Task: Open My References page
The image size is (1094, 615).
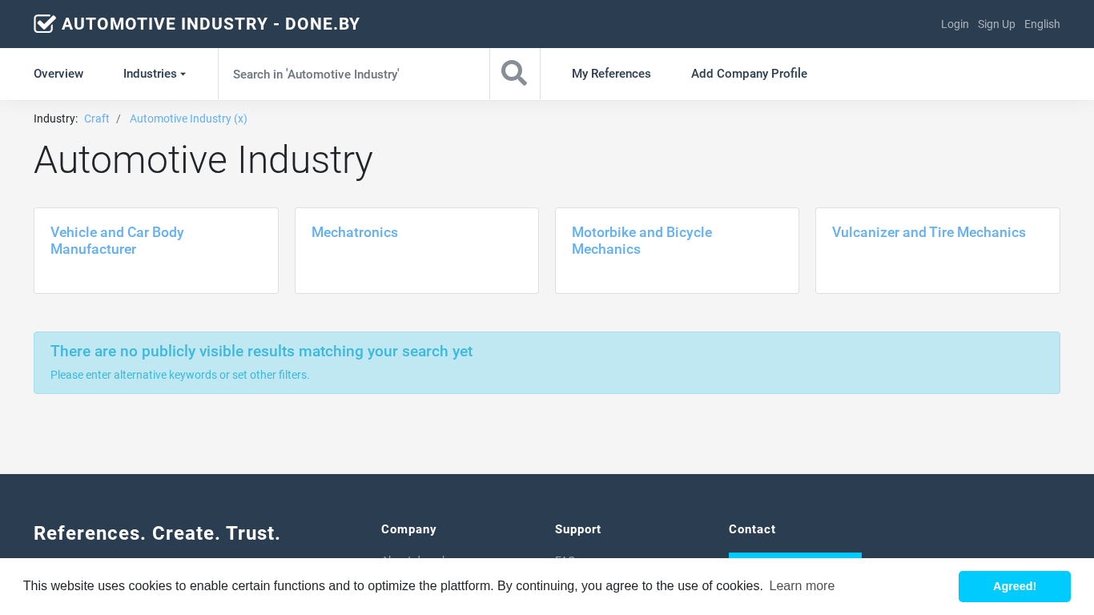Action: click(611, 74)
